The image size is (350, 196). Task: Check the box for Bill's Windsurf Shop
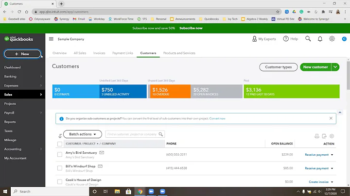[60, 168]
